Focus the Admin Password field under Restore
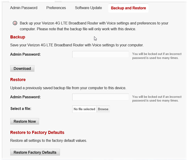 pyautogui.click(x=101, y=97)
